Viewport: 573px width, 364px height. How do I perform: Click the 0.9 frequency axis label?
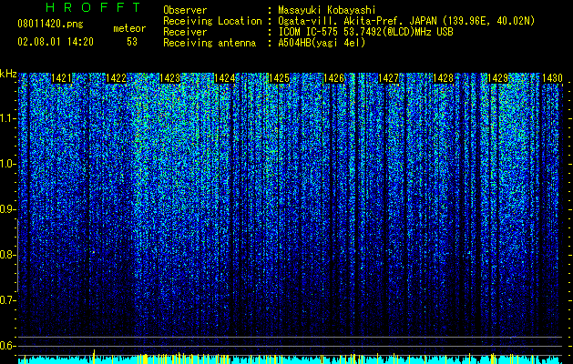click(x=8, y=209)
